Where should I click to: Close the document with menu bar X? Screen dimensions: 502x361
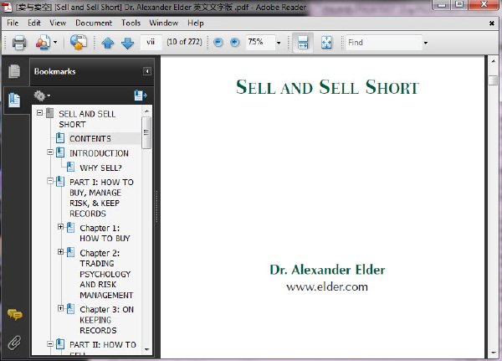[x=492, y=23]
